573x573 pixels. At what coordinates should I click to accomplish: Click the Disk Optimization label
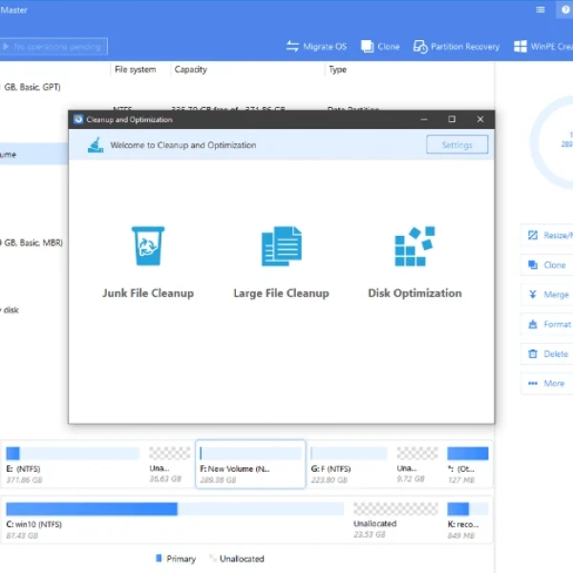click(x=414, y=293)
